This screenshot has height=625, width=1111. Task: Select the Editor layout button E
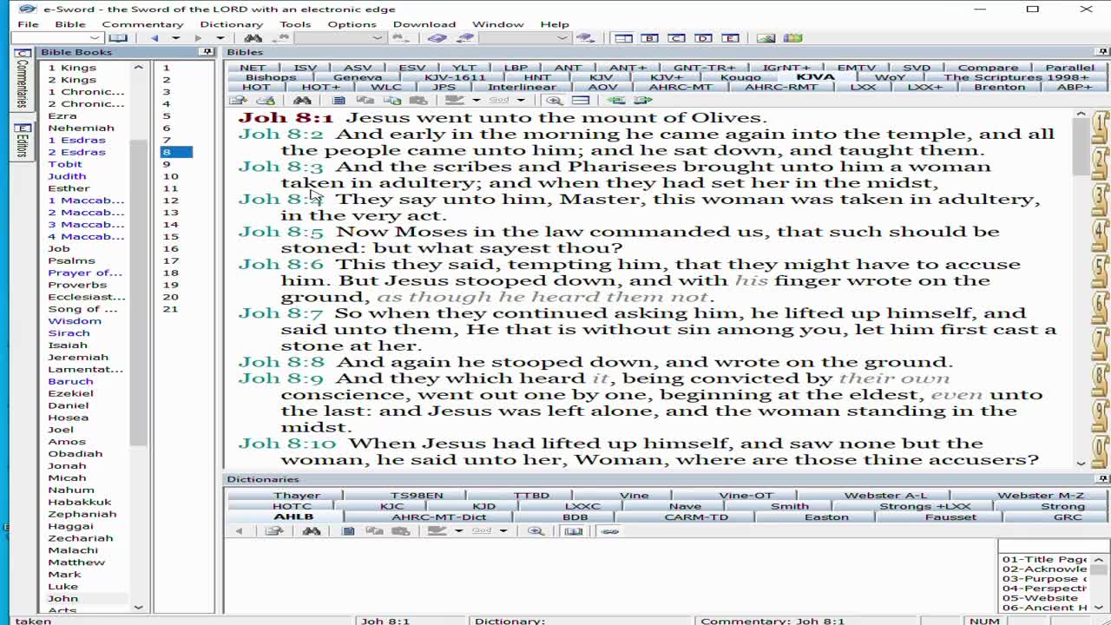[730, 38]
